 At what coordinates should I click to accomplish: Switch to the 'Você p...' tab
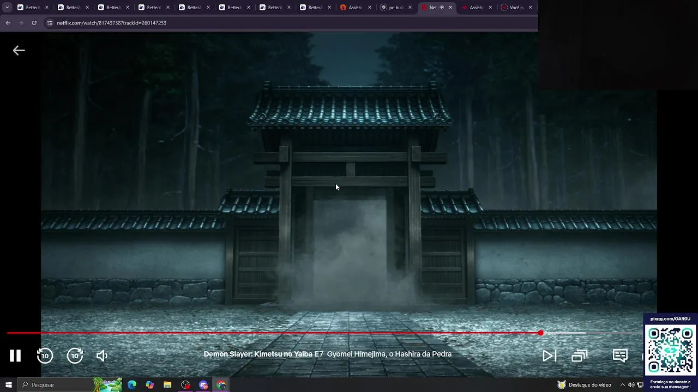point(517,8)
